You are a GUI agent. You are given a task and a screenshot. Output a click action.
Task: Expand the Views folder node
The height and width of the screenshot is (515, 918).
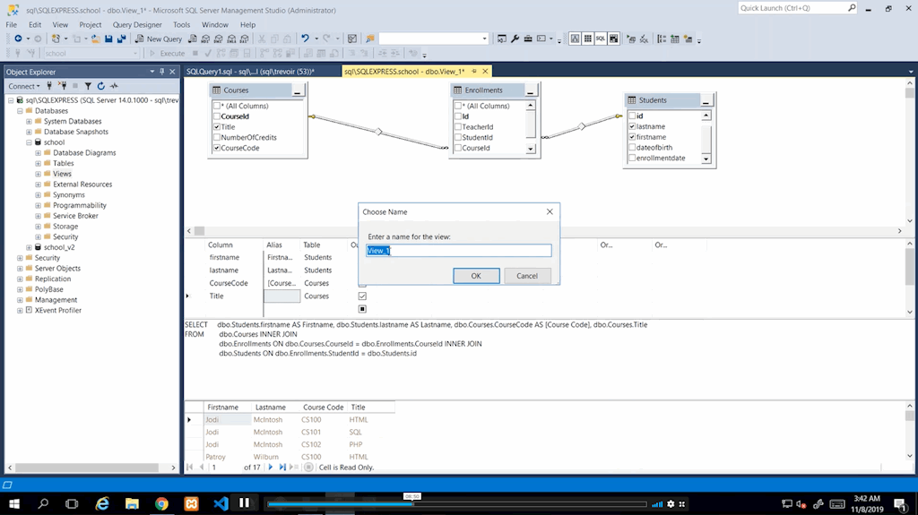point(38,174)
